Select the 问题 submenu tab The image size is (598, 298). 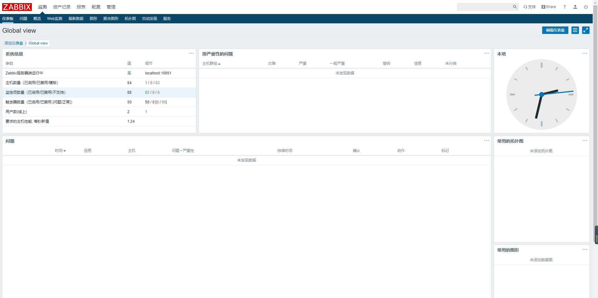click(x=23, y=19)
